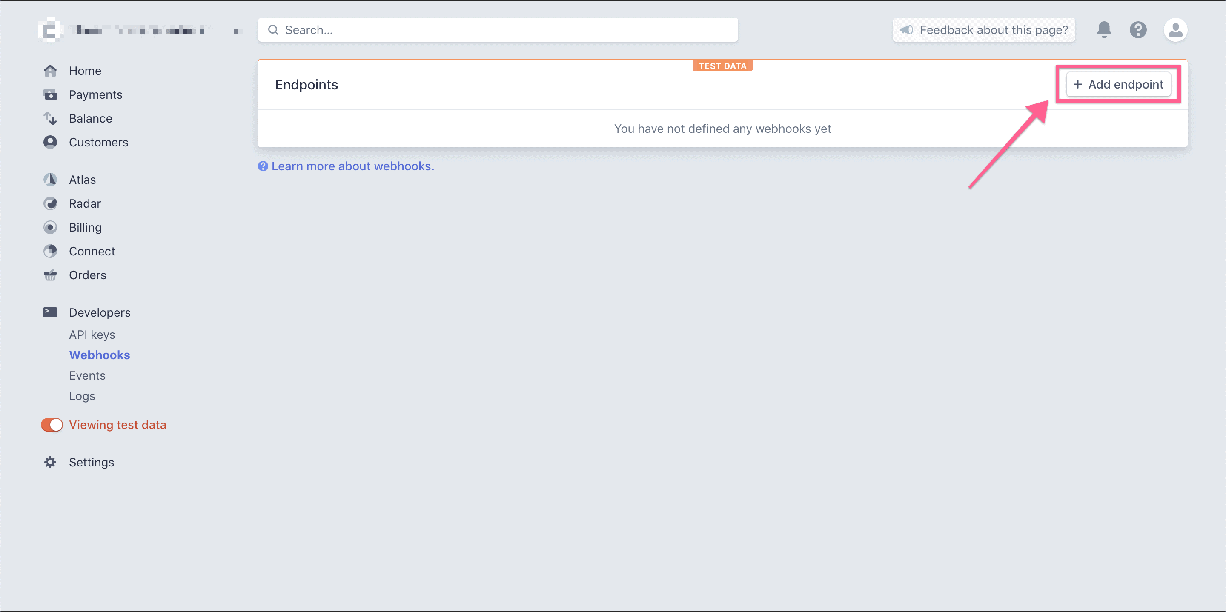This screenshot has height=612, width=1226.
Task: Click the Atlas menu label
Action: point(82,180)
